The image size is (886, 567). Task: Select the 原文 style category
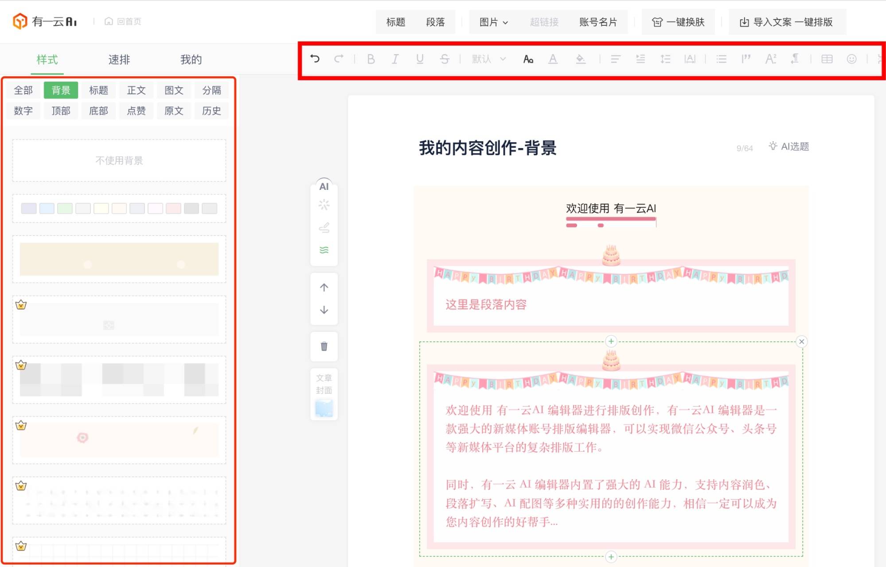(x=174, y=110)
